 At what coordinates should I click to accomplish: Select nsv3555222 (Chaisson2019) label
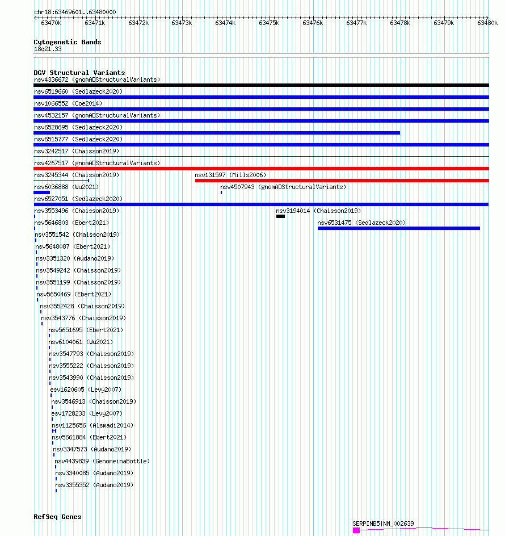tap(91, 366)
